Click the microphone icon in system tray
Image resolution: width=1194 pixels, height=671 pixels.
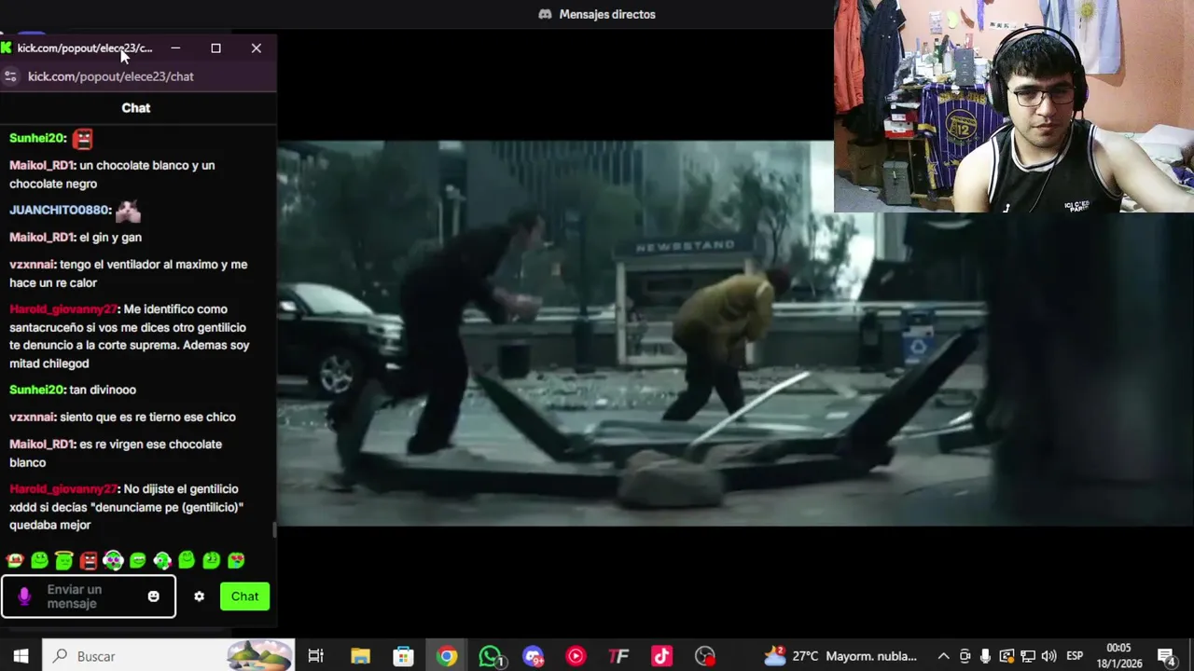pos(985,656)
